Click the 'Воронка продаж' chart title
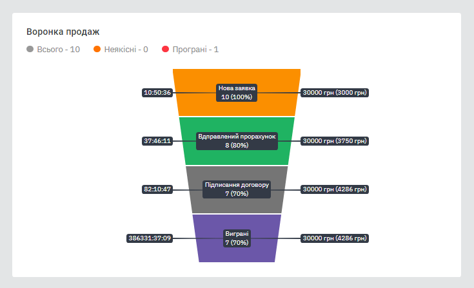The image size is (474, 288). pos(63,32)
